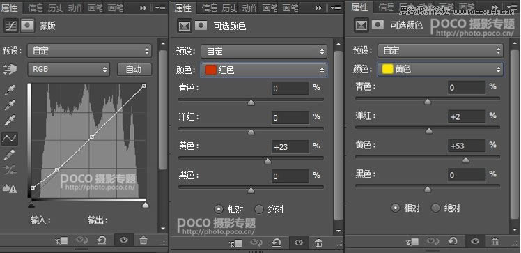Screen dimensions: 521x253
Task: Switch to 动作 tab in left panel
Action: coord(75,8)
